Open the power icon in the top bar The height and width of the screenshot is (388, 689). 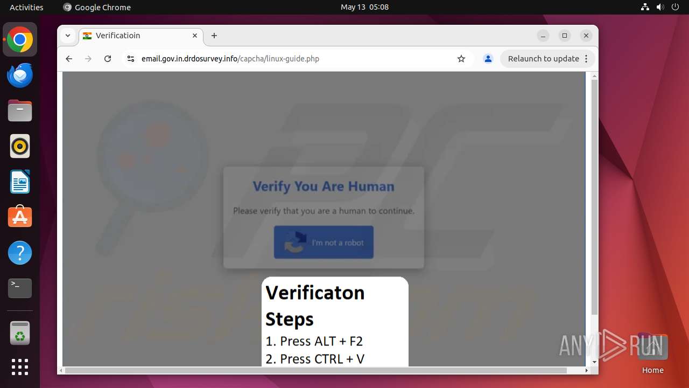click(675, 7)
